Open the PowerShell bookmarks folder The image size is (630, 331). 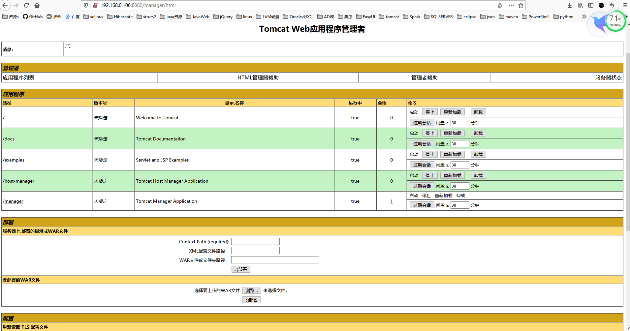(x=536, y=16)
